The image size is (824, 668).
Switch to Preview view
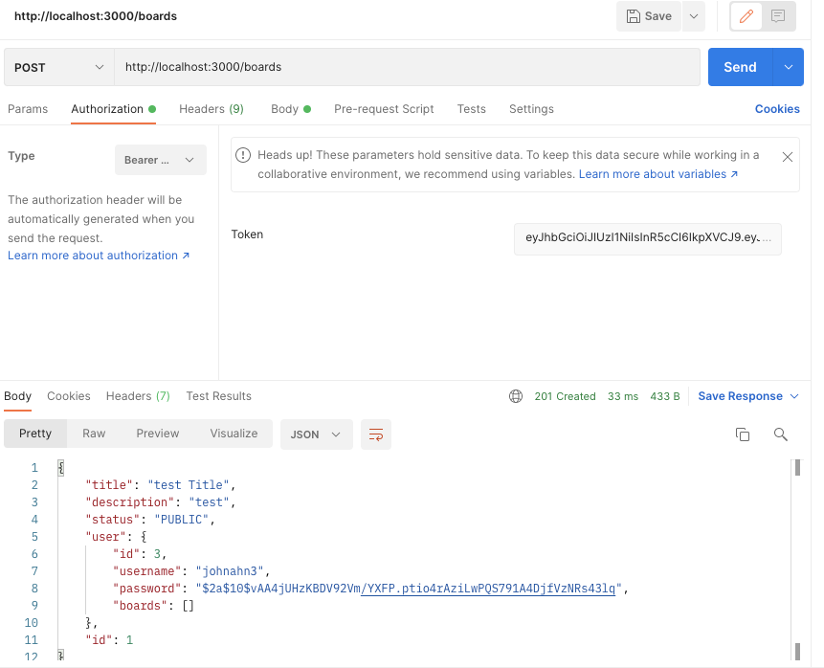[158, 434]
